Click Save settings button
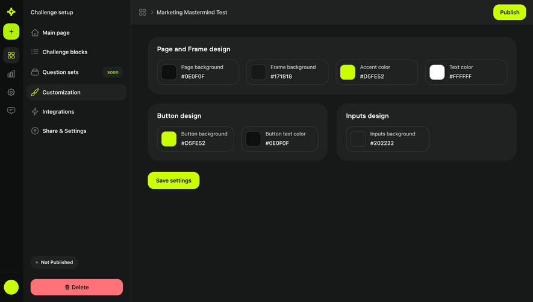Image resolution: width=533 pixels, height=302 pixels. (x=173, y=180)
